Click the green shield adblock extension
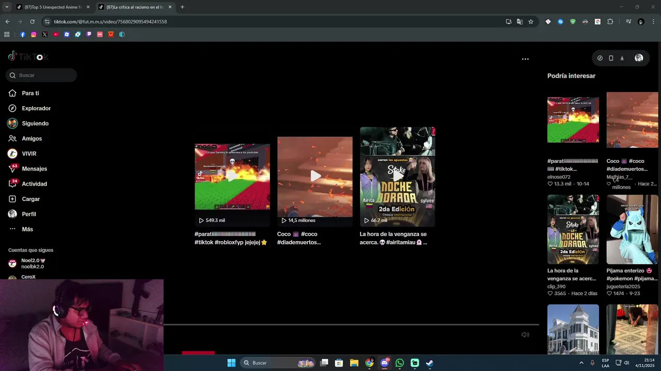 (573, 22)
